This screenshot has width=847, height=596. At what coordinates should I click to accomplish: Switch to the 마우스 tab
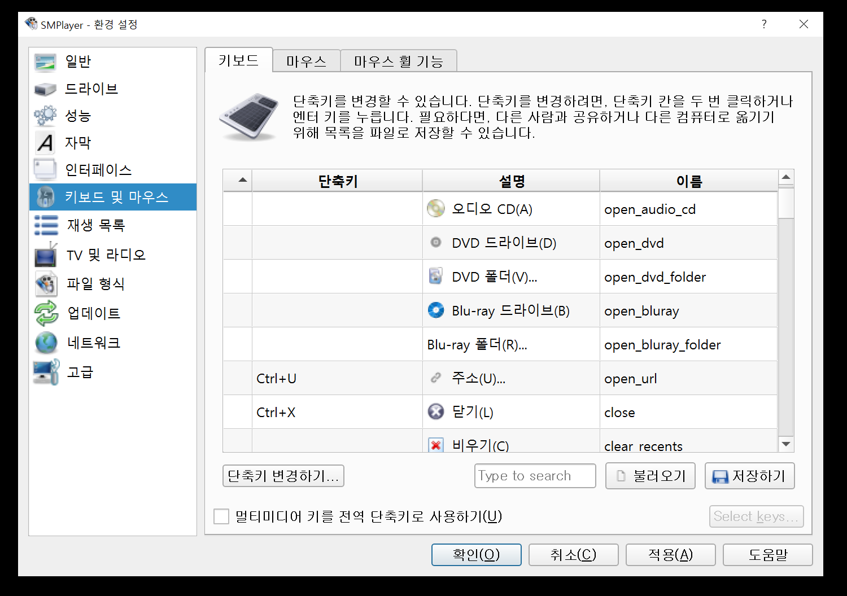click(x=305, y=60)
